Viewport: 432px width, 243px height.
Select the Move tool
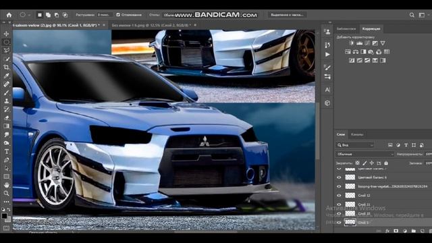pos(6,34)
